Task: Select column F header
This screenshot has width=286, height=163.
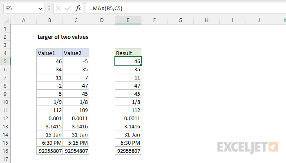Action: pos(154,20)
